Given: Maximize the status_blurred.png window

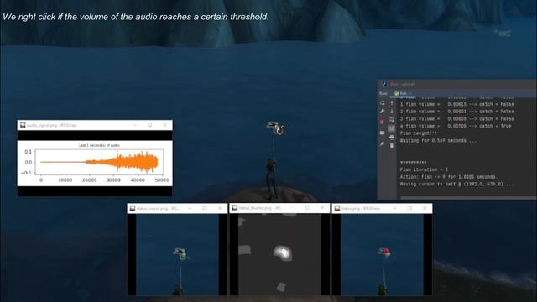Looking at the screenshot, I should click(x=307, y=208).
